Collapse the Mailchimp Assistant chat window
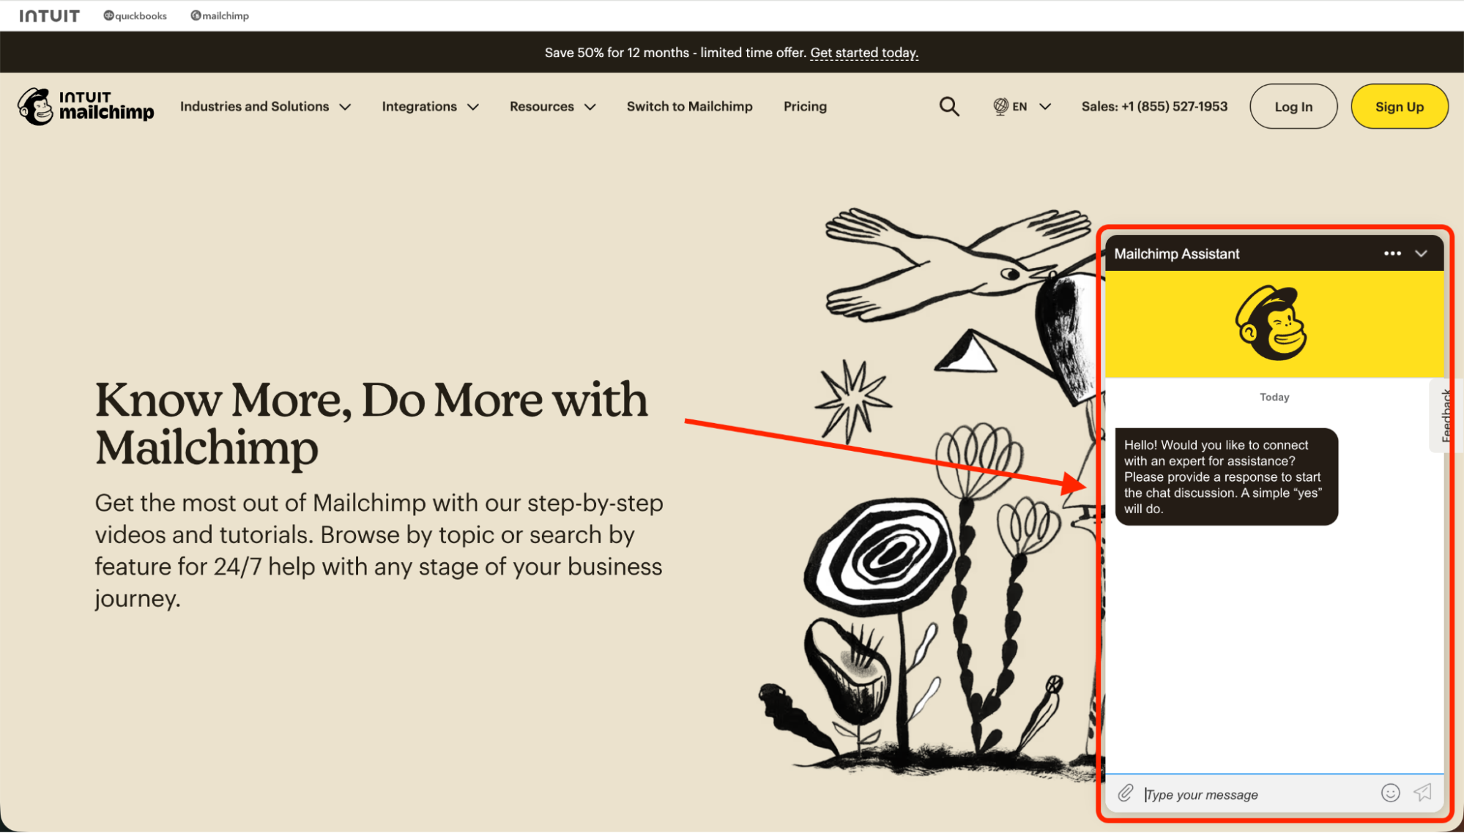Image resolution: width=1464 pixels, height=833 pixels. coord(1422,253)
